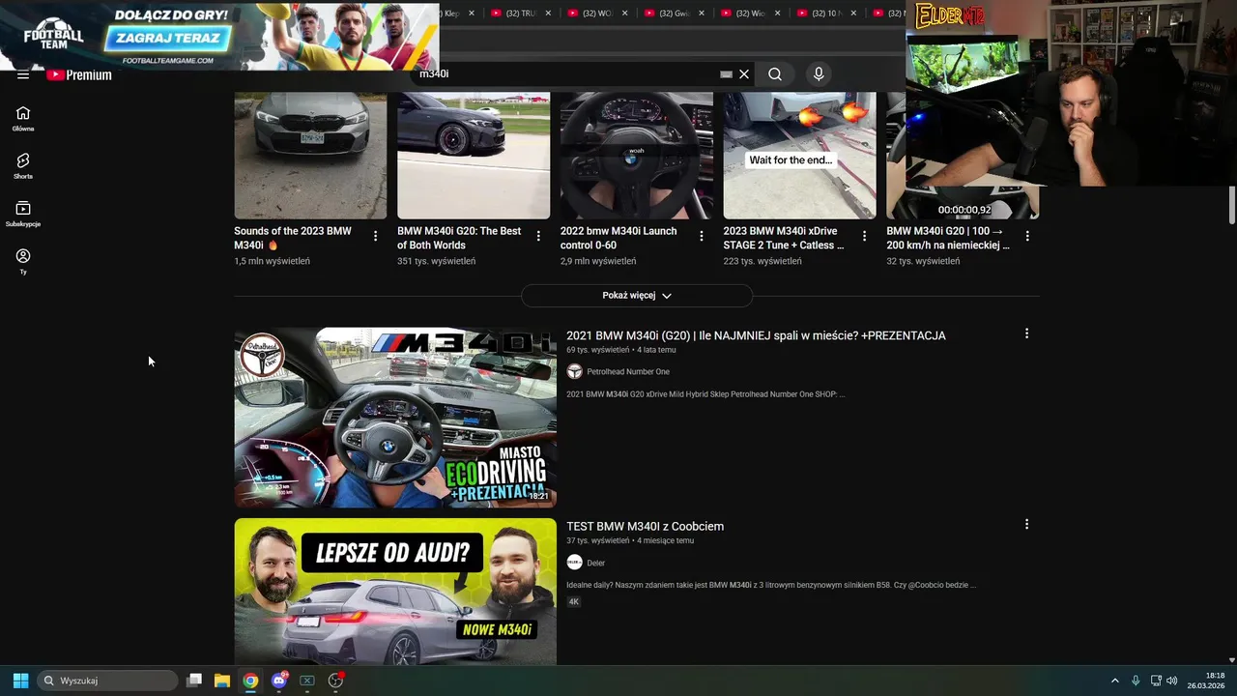Open Deler channel avatar
Screen dimensions: 1237x696
tap(575, 563)
